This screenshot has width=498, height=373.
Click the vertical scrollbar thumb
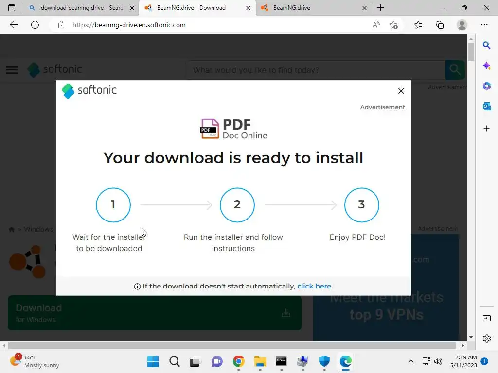coord(471,51)
